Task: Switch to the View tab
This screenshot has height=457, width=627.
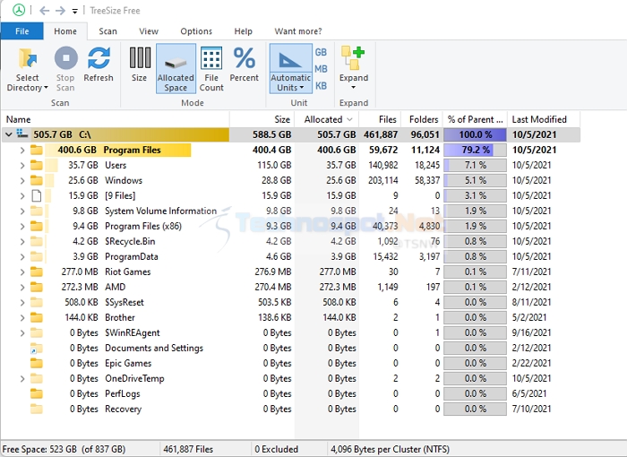Action: [149, 31]
